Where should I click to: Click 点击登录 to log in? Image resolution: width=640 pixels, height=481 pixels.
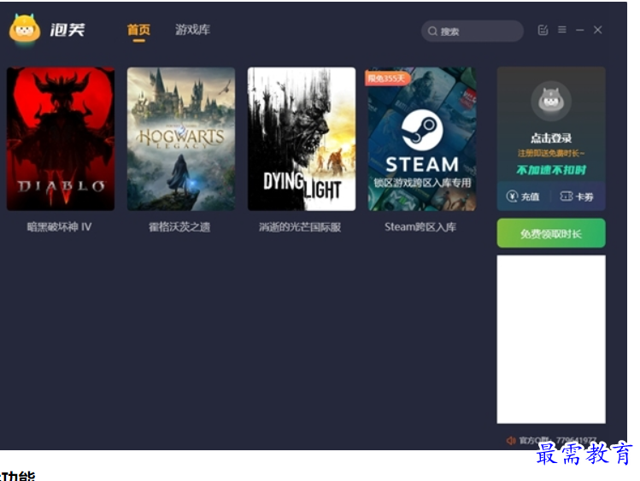551,138
